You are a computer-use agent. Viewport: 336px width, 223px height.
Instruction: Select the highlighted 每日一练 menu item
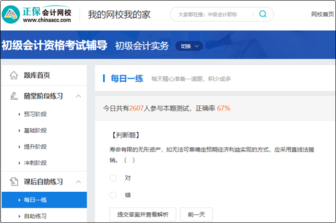pyautogui.click(x=44, y=200)
